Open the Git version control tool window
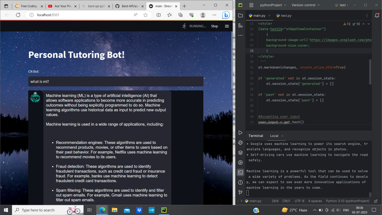The height and width of the screenshot is (215, 382). [x=240, y=192]
